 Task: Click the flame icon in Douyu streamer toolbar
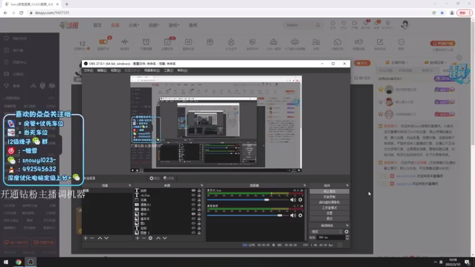pos(231,42)
